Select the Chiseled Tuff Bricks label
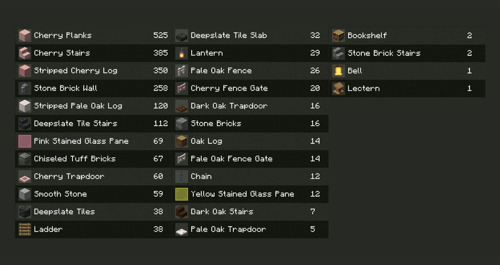This screenshot has height=265, width=500. point(75,159)
